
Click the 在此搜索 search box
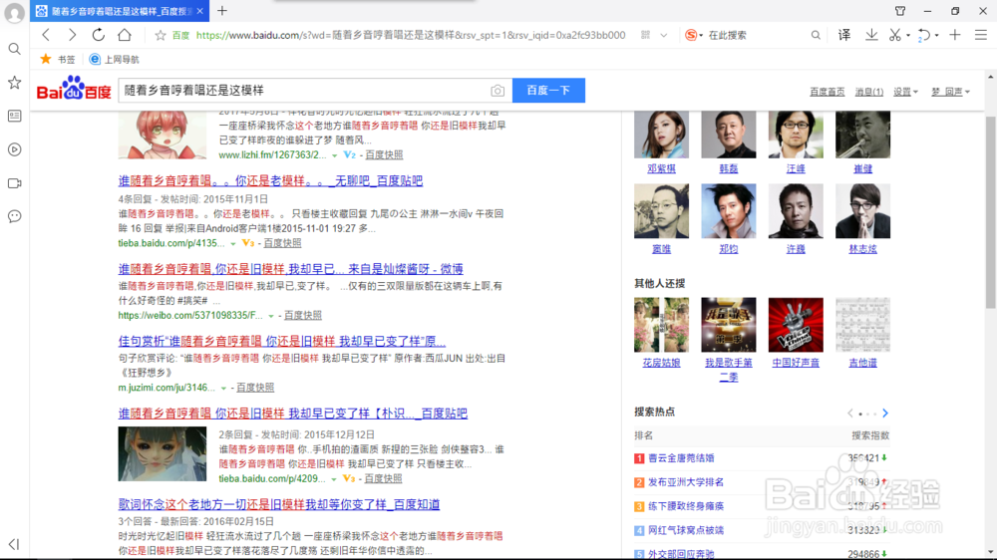tap(757, 35)
